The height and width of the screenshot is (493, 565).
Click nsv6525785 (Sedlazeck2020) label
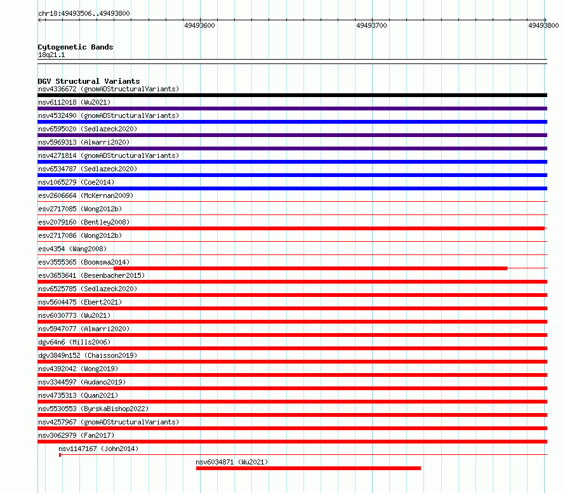[x=88, y=289]
